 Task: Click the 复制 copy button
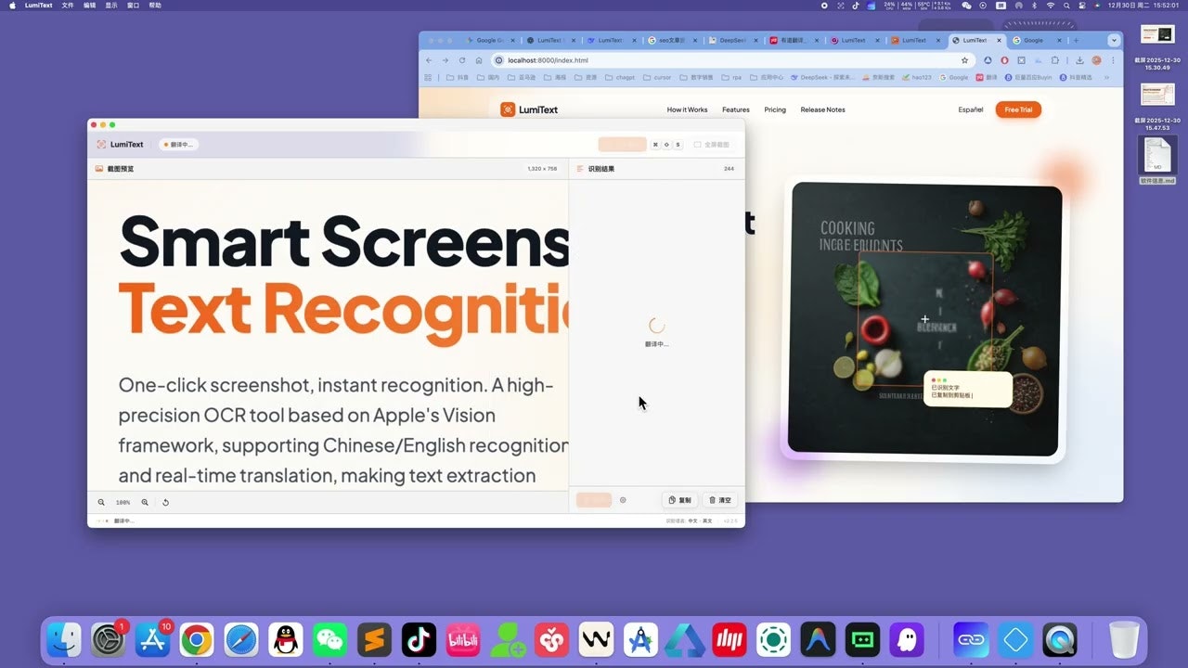[680, 500]
